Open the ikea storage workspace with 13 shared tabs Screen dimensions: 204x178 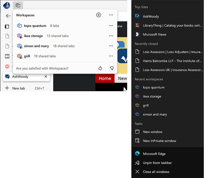[65, 36]
